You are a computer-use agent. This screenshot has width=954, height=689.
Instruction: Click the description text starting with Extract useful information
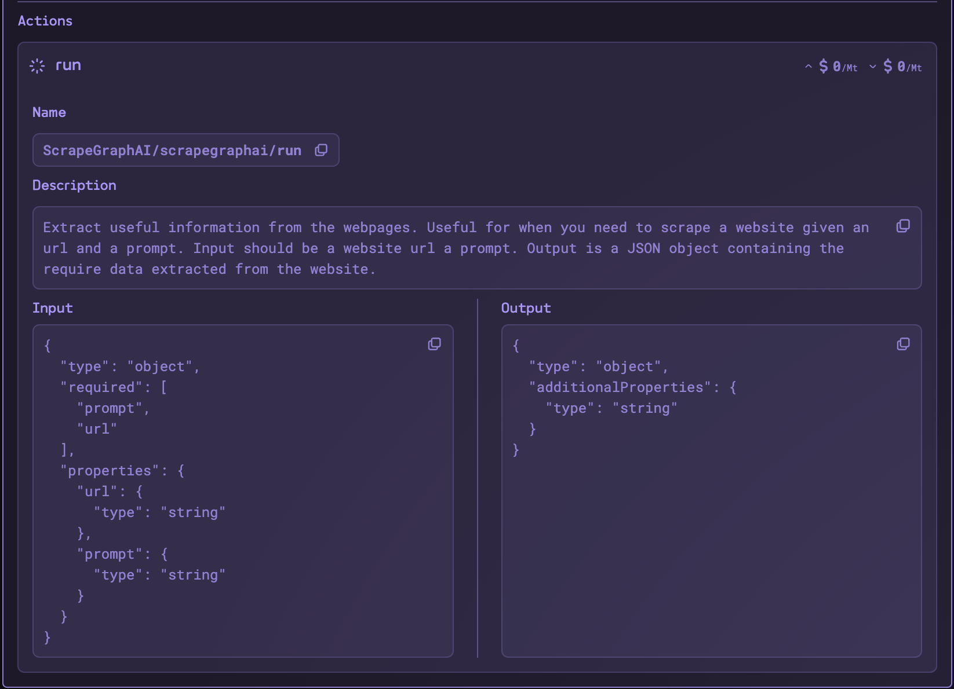point(456,248)
